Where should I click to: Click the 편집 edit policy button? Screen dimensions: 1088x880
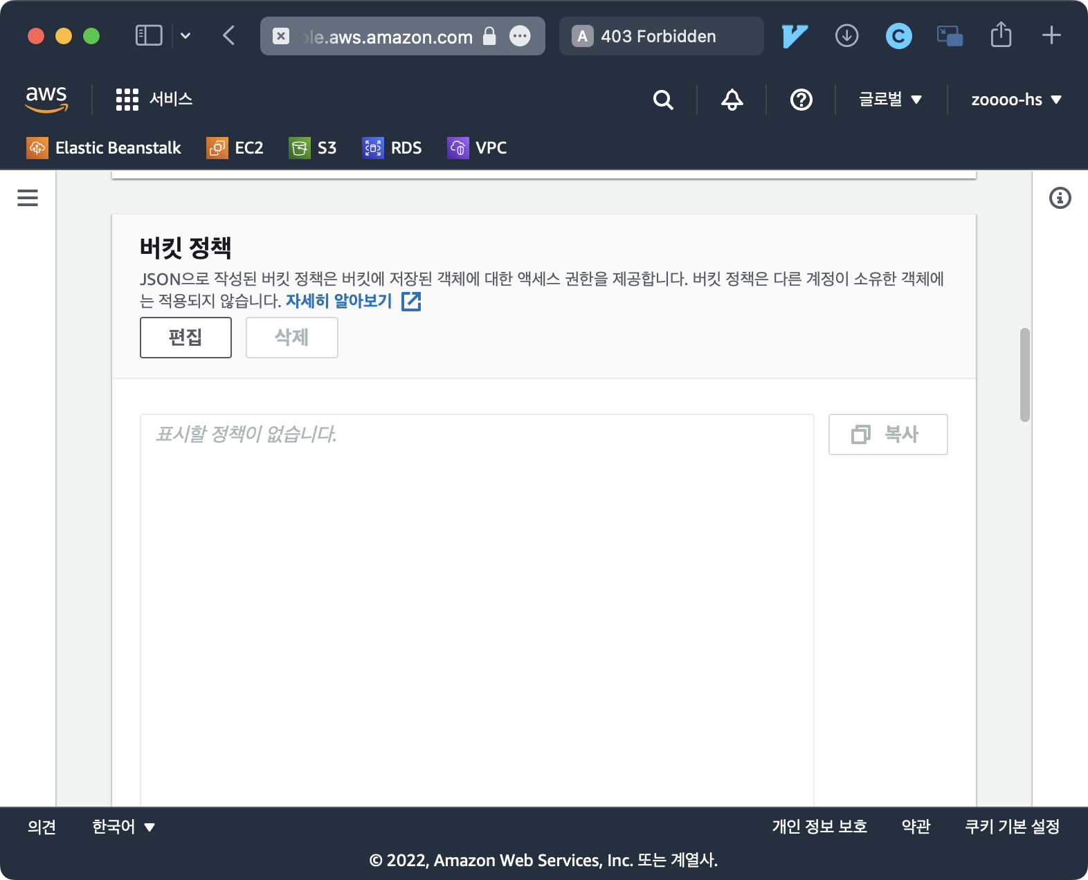[185, 338]
